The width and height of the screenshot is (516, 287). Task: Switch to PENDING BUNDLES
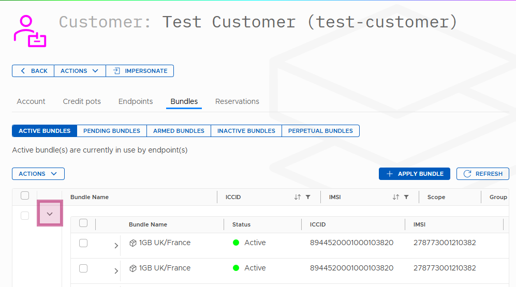click(112, 131)
